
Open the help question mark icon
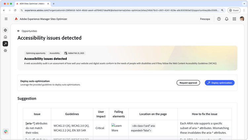click(x=219, y=19)
